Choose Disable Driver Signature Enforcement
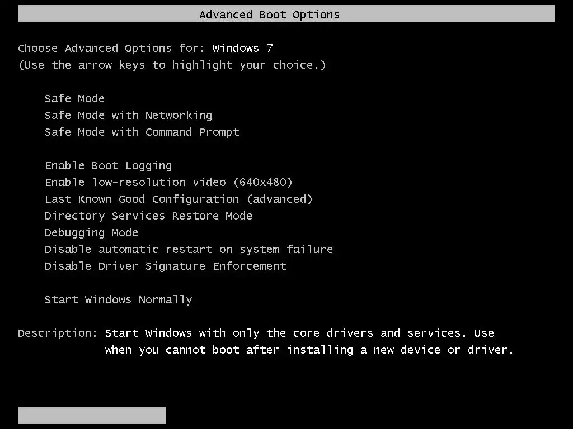The height and width of the screenshot is (429, 573). point(165,266)
